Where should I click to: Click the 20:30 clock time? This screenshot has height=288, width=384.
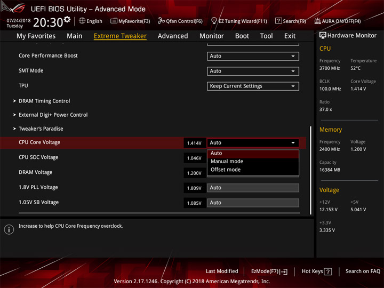click(48, 22)
